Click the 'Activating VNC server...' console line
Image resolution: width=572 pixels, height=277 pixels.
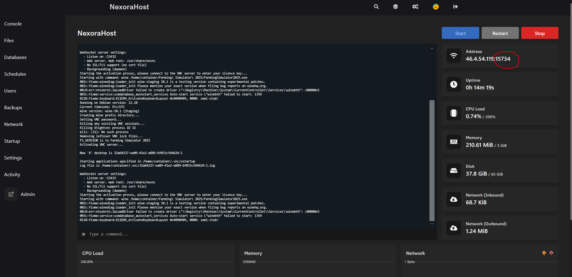coord(101,144)
